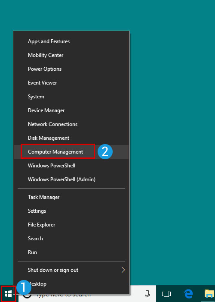This screenshot has width=215, height=302.
Task: Open Device Manager
Action: pyautogui.click(x=71, y=110)
